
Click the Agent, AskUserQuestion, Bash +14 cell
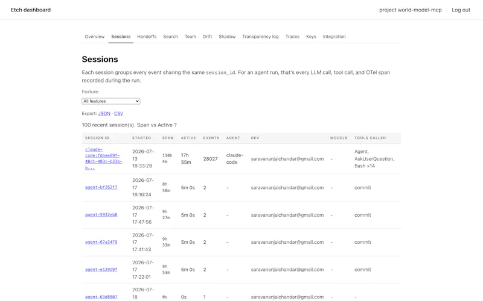(374, 159)
